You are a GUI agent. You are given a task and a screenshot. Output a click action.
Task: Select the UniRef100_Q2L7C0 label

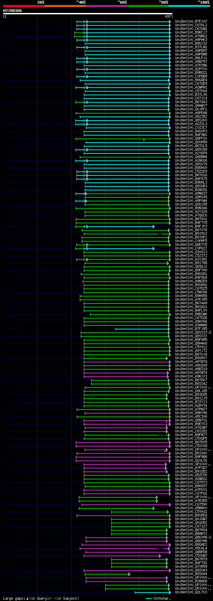coord(191,592)
